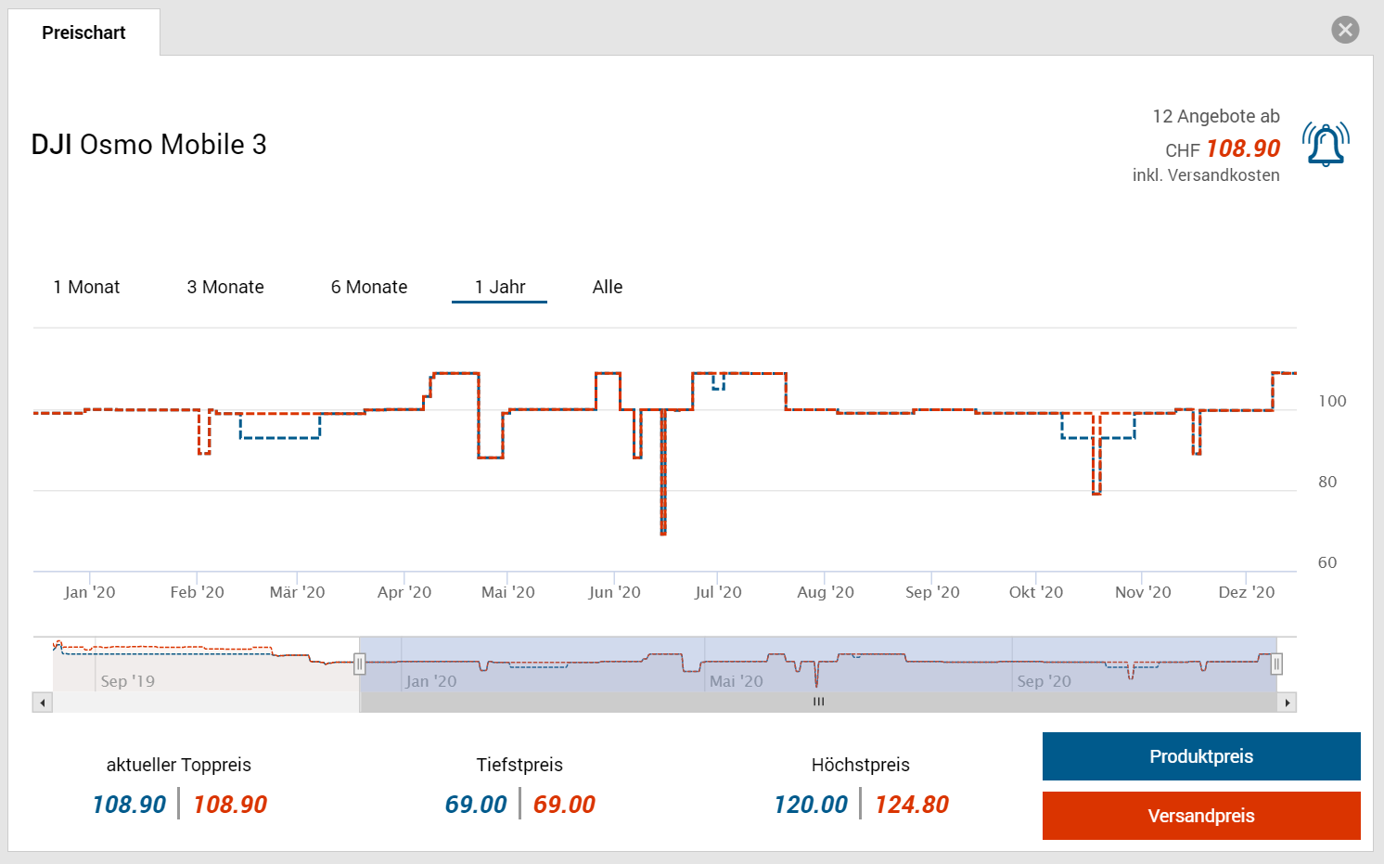
Task: Show the Alle time range
Action: pos(608,287)
